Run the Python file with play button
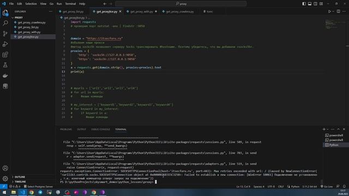 pos(329,11)
